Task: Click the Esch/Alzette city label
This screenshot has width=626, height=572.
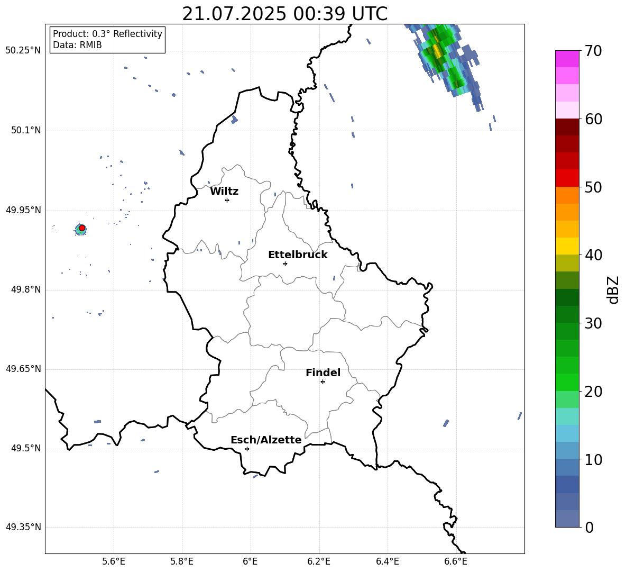Action: pos(266,440)
